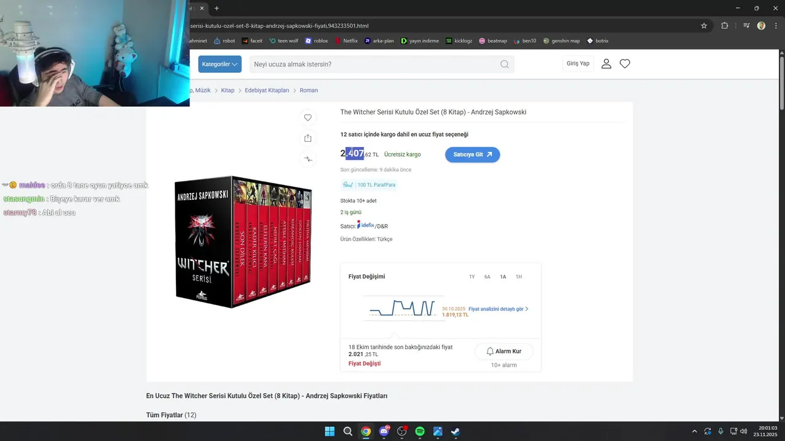Open the botrix bookmark
This screenshot has width=785, height=441.
tap(597, 41)
